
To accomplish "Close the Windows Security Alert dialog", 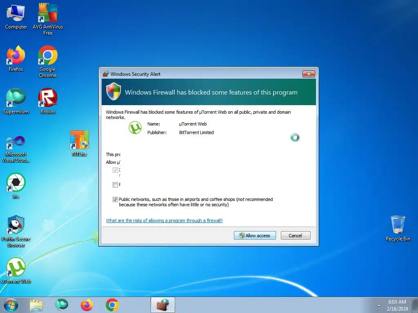I will tap(309, 74).
